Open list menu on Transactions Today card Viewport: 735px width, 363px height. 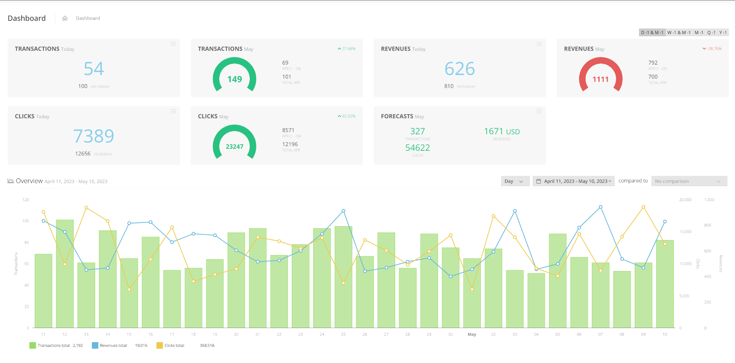click(x=173, y=44)
